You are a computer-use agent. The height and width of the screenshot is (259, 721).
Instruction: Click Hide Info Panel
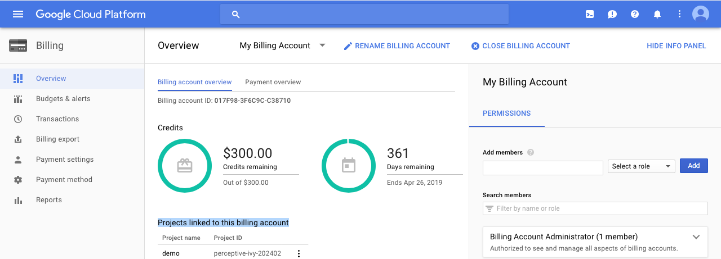click(677, 46)
